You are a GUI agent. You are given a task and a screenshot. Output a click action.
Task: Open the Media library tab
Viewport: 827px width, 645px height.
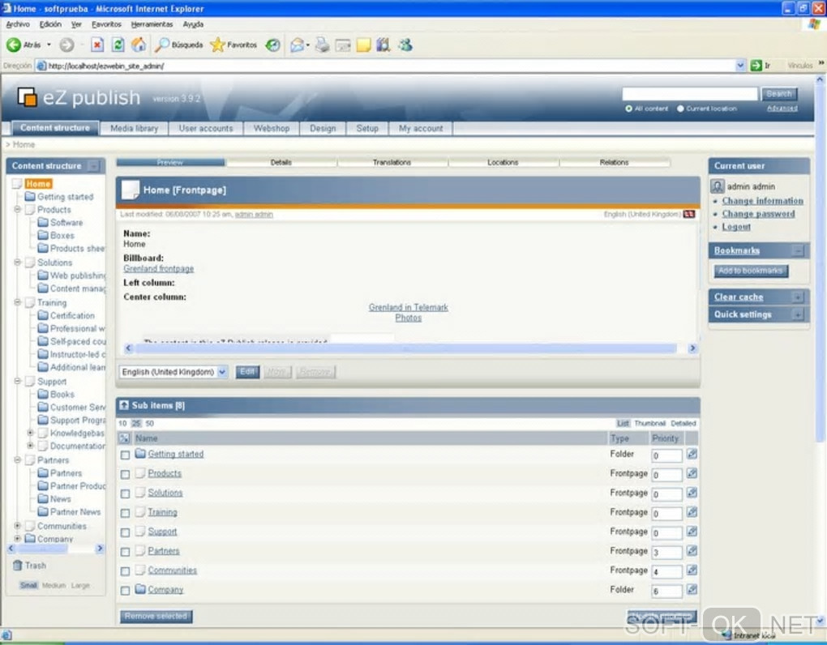click(x=134, y=128)
